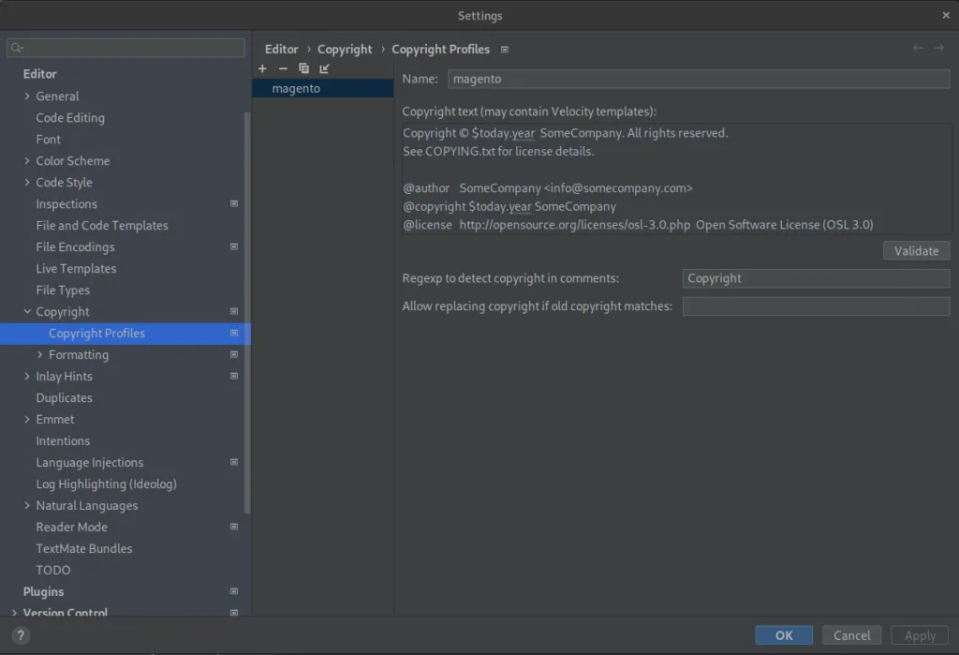Click the import profile icon
Image resolution: width=959 pixels, height=655 pixels.
tap(324, 68)
